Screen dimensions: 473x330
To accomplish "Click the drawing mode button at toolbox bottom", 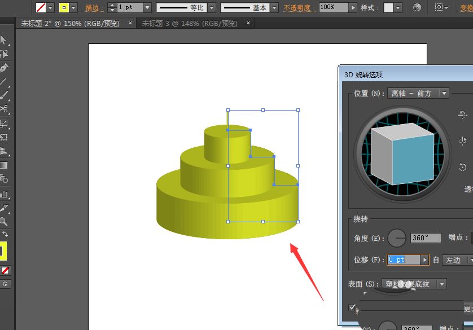I will [5, 284].
